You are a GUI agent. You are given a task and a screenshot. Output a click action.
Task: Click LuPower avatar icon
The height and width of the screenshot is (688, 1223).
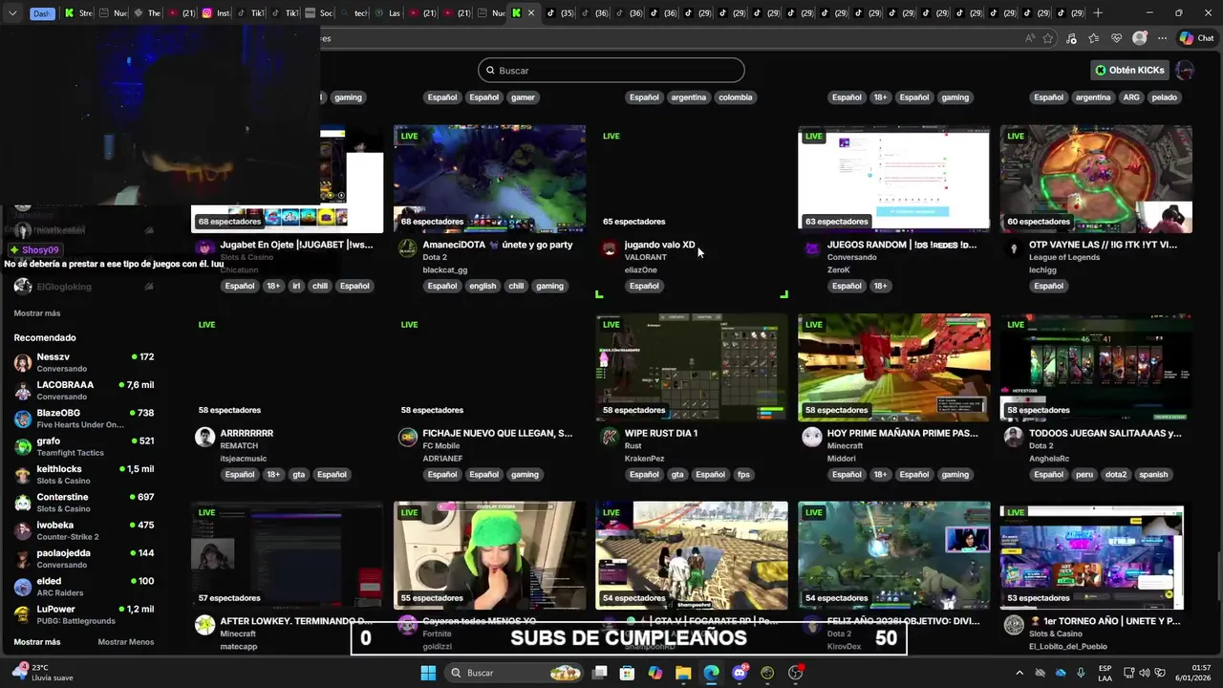(23, 615)
